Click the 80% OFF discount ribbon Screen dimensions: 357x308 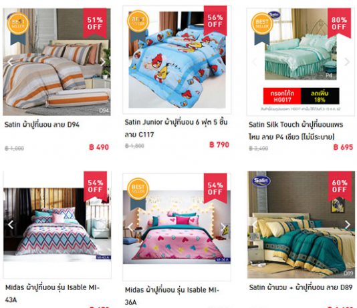[x=339, y=23]
